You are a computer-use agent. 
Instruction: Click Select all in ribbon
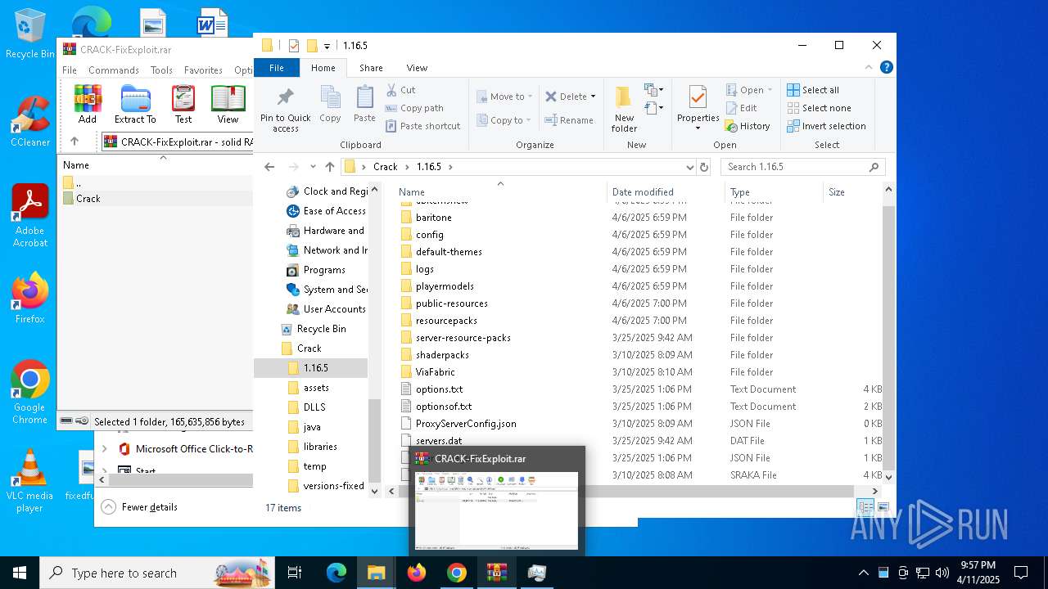pos(813,90)
